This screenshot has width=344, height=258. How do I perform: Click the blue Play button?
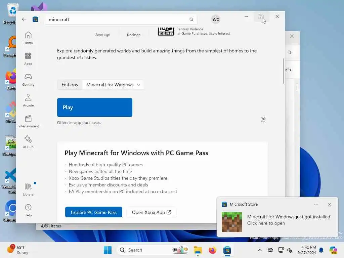click(x=94, y=107)
